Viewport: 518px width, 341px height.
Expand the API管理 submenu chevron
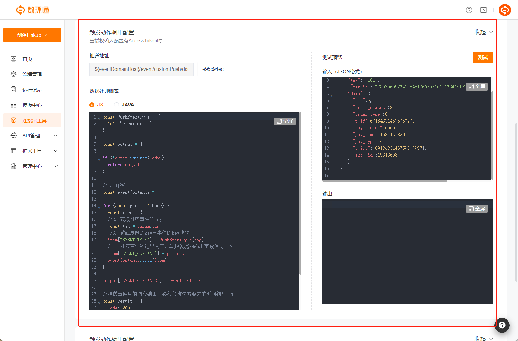pos(56,136)
